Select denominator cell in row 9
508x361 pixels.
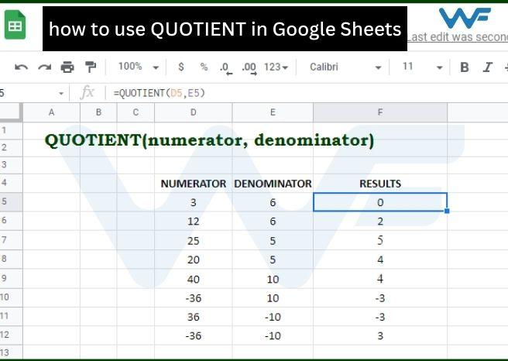[273, 279]
